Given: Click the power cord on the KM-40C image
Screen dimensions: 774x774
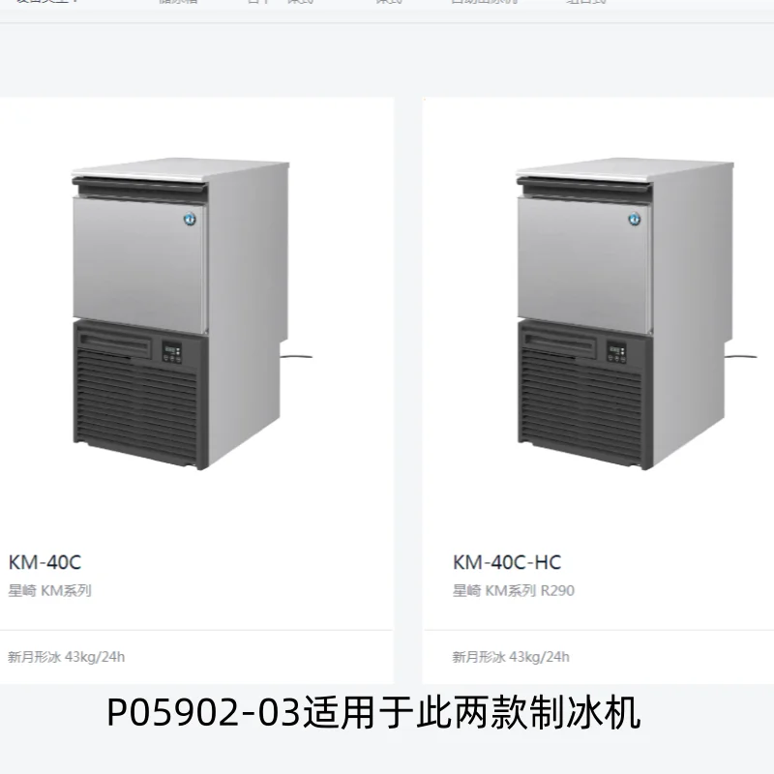Looking at the screenshot, I should pyautogui.click(x=296, y=356).
